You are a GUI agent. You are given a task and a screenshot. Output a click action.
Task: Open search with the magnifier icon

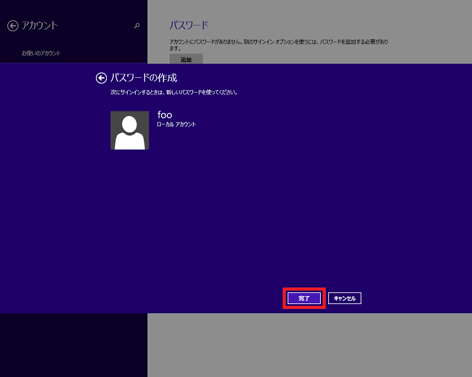(x=136, y=26)
